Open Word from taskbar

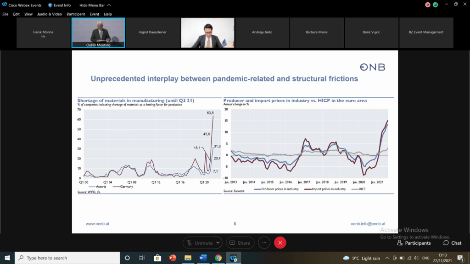click(x=203, y=258)
